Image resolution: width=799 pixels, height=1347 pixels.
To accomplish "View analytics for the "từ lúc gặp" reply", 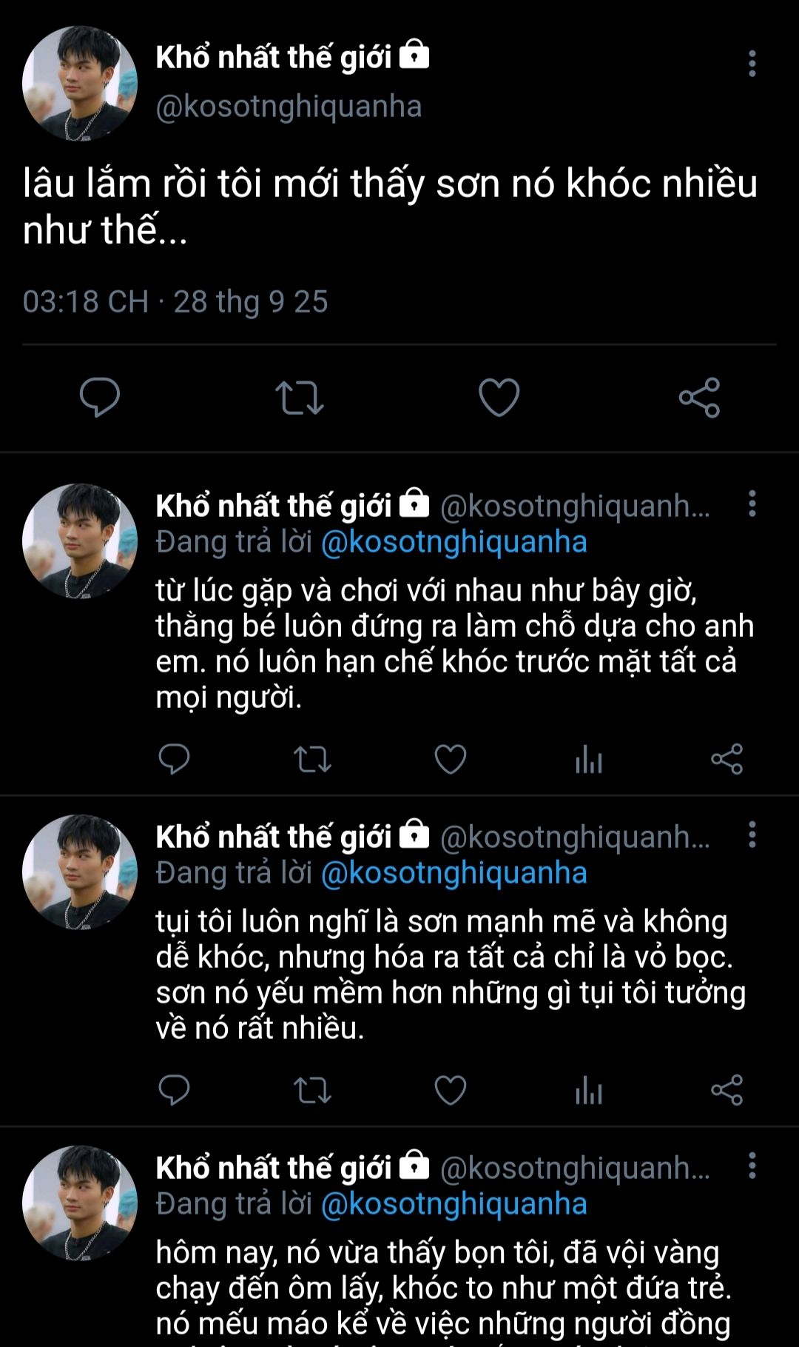I will tap(589, 759).
